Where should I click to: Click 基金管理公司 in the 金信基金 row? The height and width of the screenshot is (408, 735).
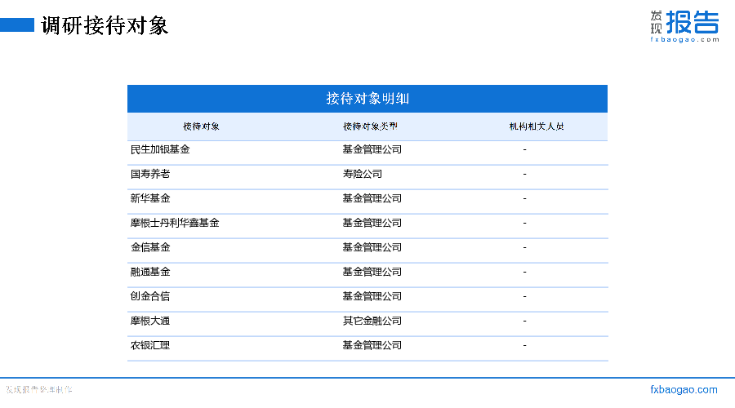click(372, 247)
